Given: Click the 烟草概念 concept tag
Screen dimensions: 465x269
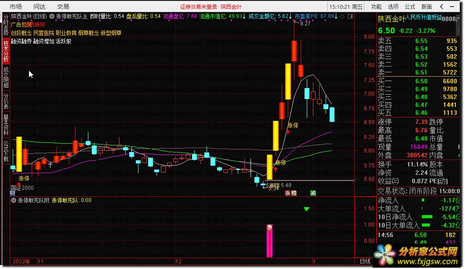Looking at the screenshot, I should coord(88,33).
